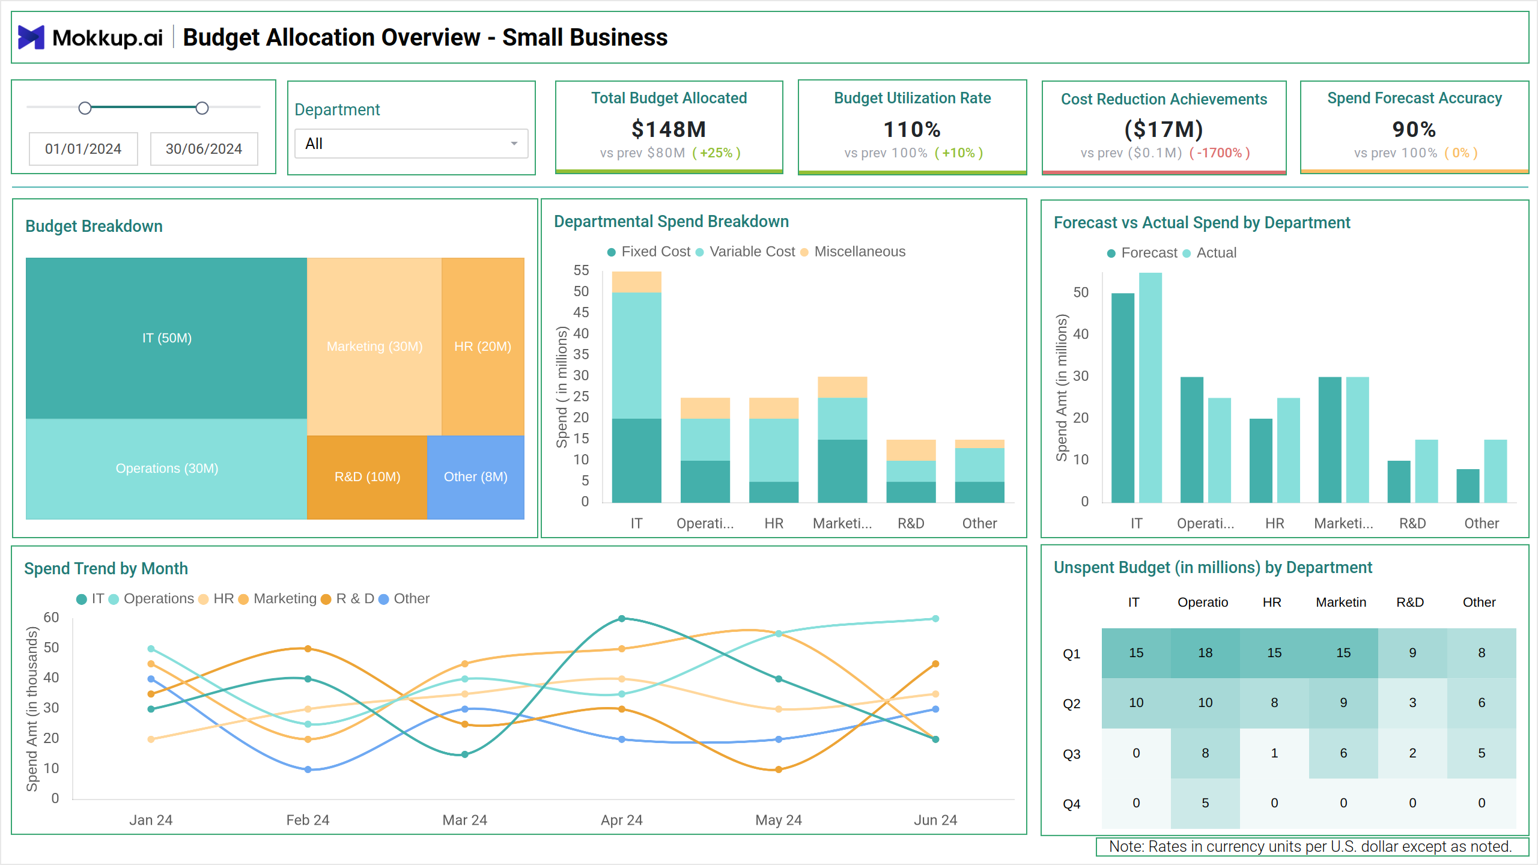Click the Operatio column header in heatmap

tap(1203, 602)
